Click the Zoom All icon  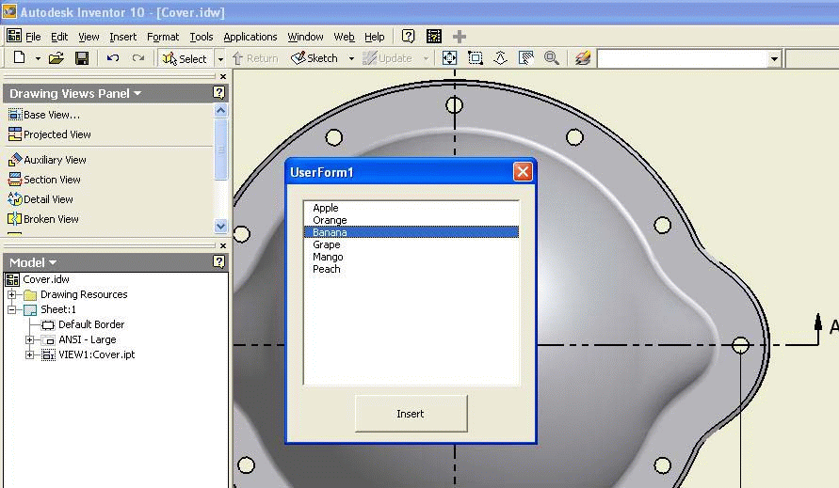pyautogui.click(x=449, y=57)
